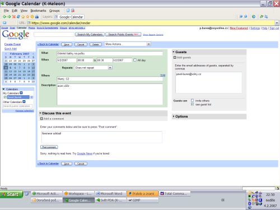Toggle the All day checkbox

coord(135,60)
